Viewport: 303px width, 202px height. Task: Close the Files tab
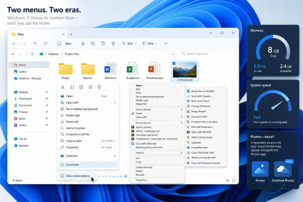(x=63, y=34)
